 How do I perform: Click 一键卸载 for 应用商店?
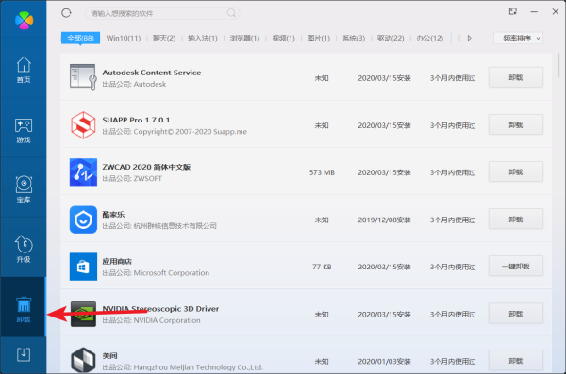(515, 267)
